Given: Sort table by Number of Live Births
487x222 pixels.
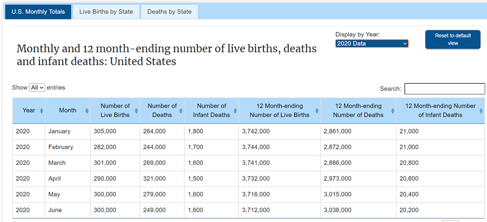Looking at the screenshot, I should click(x=136, y=111).
